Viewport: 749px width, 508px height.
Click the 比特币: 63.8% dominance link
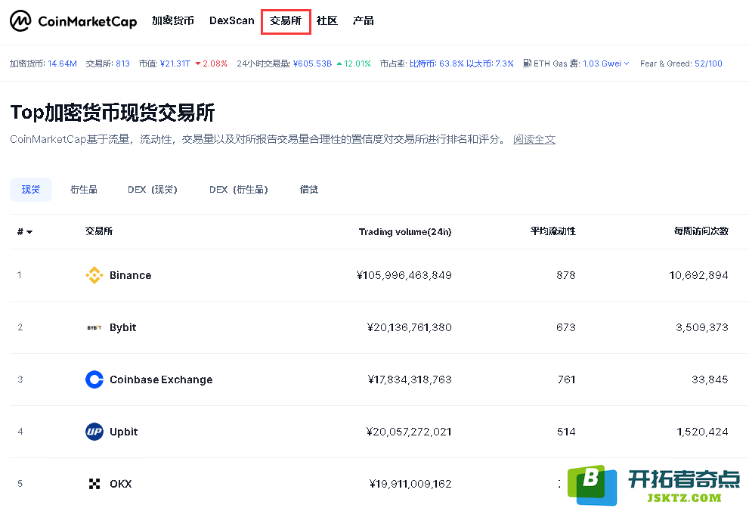tap(437, 63)
